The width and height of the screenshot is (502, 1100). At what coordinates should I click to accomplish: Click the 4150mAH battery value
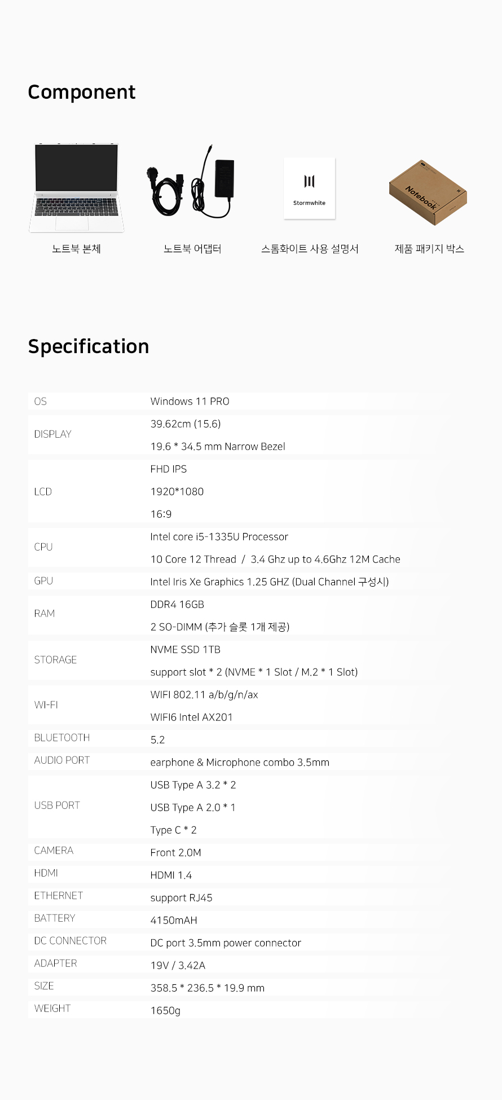pyautogui.click(x=174, y=921)
